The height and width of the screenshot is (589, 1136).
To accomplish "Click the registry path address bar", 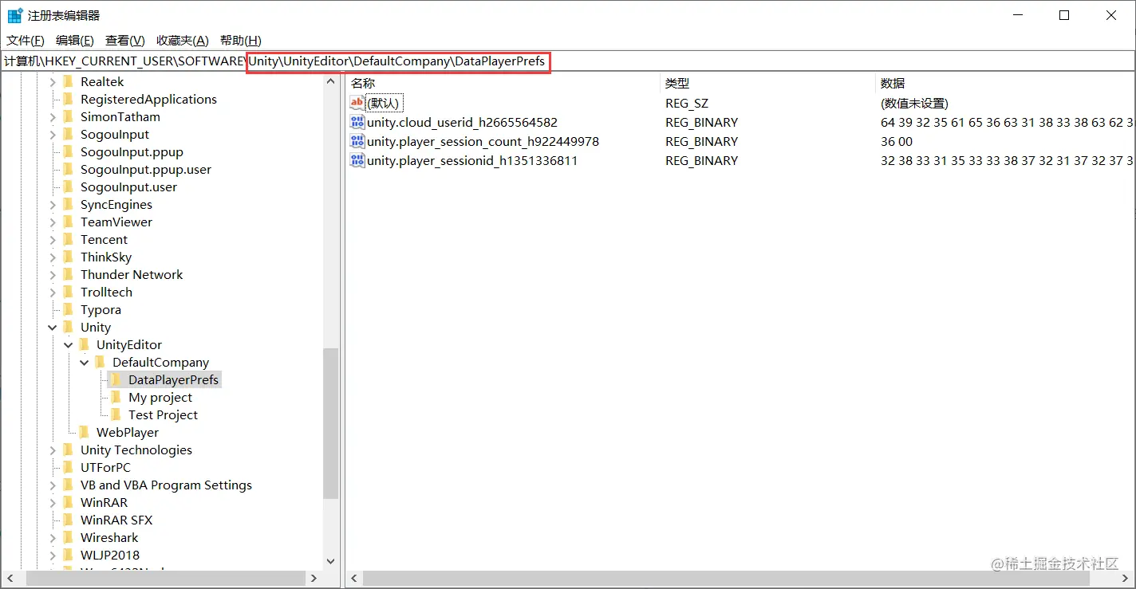I will click(x=567, y=61).
